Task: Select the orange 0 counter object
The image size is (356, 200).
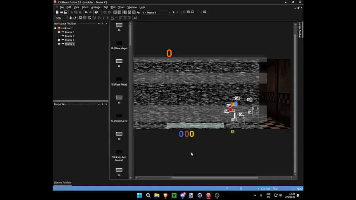Action: coord(169,53)
